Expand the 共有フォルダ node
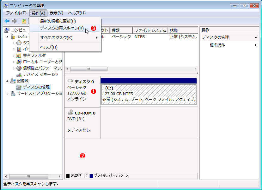 pos(13,56)
